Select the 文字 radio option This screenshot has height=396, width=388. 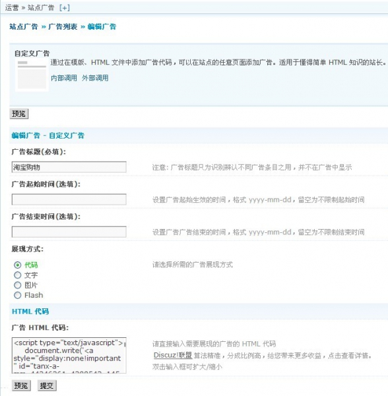point(17,275)
